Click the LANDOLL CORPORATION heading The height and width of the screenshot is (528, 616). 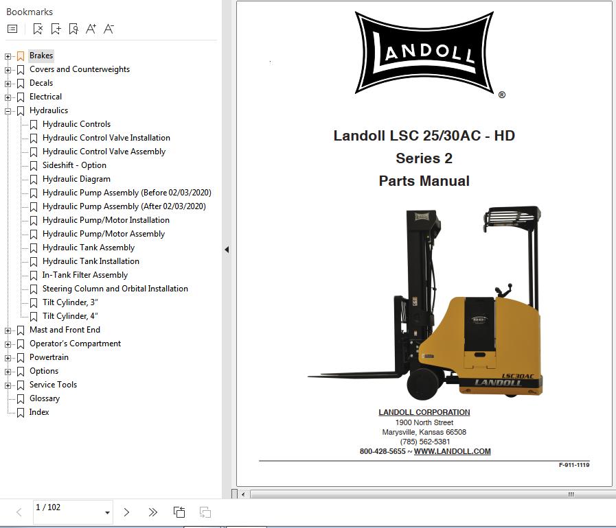point(424,413)
